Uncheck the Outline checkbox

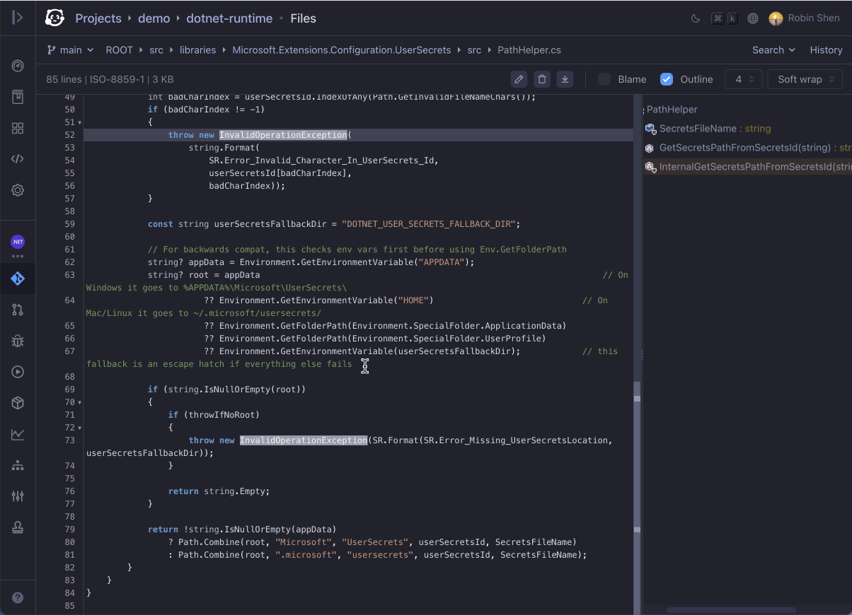pyautogui.click(x=667, y=79)
